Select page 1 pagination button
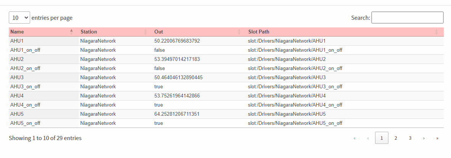 click(382, 138)
